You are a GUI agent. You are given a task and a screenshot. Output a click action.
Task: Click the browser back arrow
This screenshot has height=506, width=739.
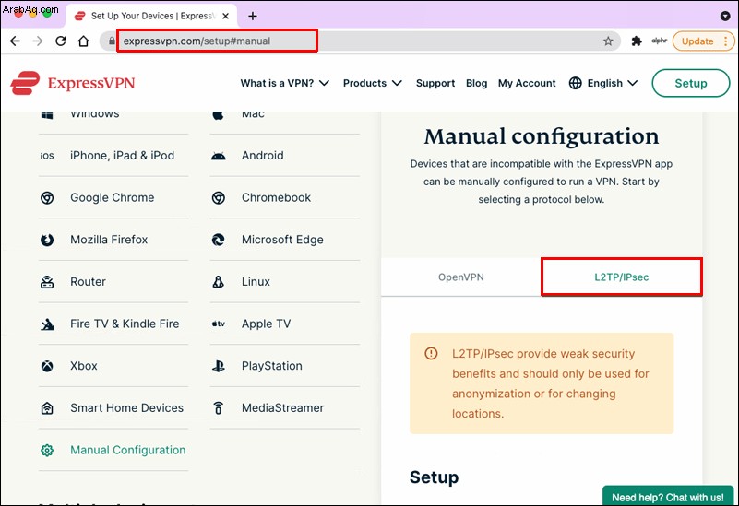pyautogui.click(x=15, y=41)
